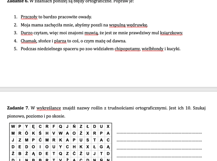
Task: Click the underlined word "wielbłondy"
Action: [x=153, y=49]
